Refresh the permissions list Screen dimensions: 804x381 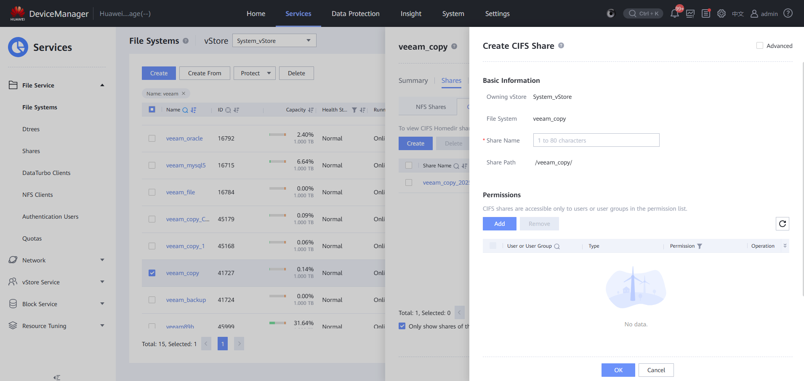pyautogui.click(x=782, y=224)
